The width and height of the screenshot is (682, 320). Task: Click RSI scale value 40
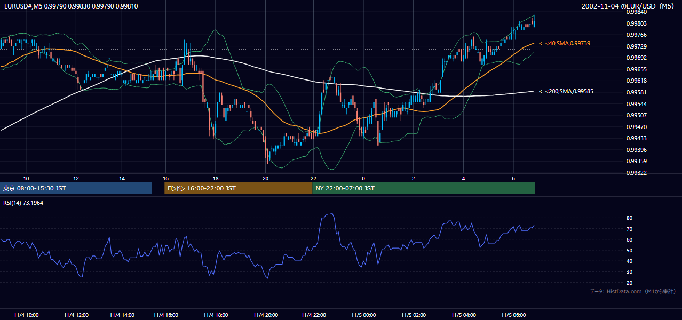(x=630, y=261)
